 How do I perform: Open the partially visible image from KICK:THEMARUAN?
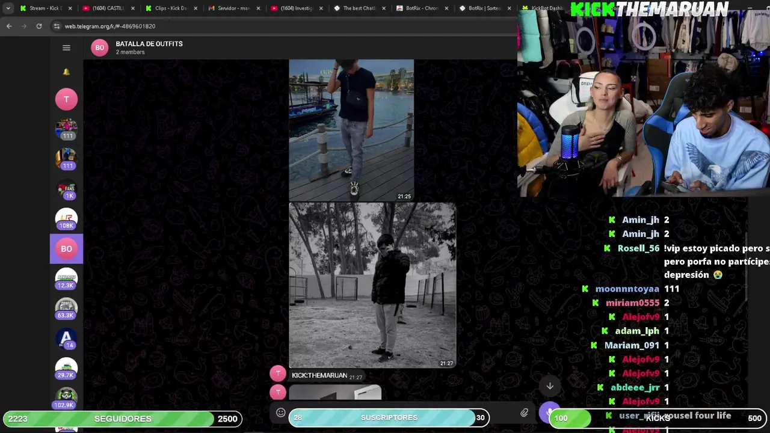[x=335, y=393]
